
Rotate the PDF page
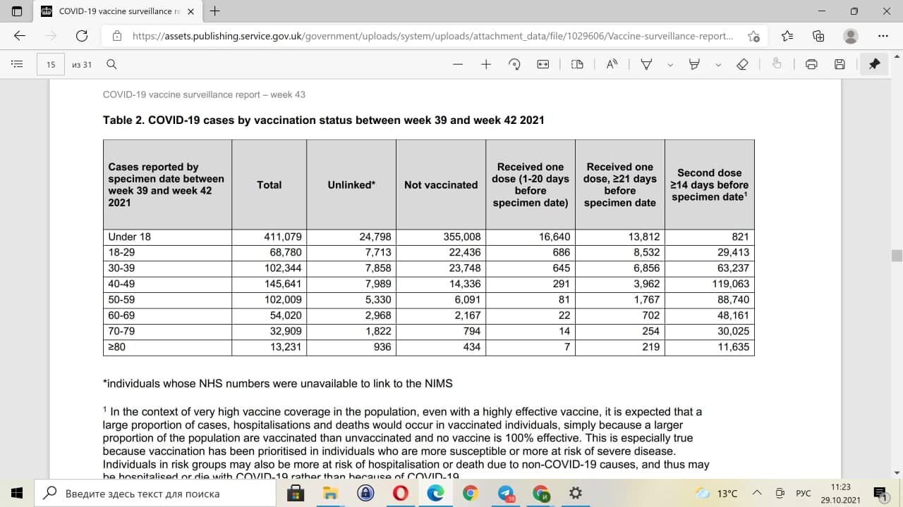[514, 64]
